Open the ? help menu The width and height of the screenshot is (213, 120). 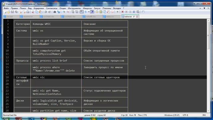coord(123,8)
